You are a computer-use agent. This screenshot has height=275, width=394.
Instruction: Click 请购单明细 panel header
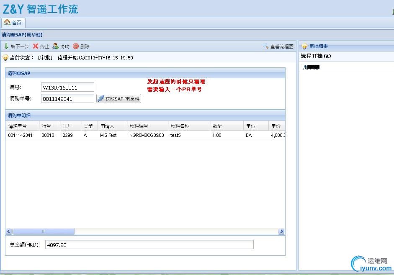pos(145,115)
